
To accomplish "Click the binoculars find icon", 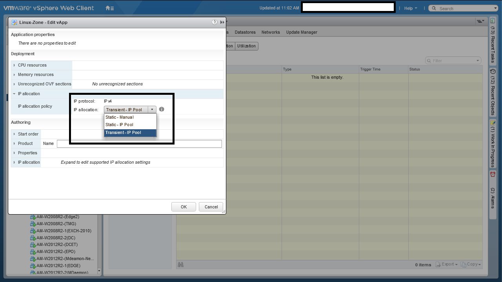I will point(181,265).
